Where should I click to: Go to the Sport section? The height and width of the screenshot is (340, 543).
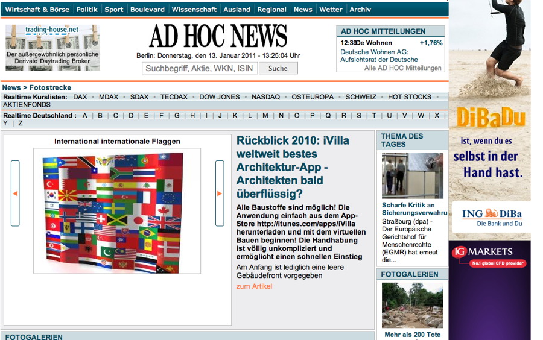[x=114, y=10]
